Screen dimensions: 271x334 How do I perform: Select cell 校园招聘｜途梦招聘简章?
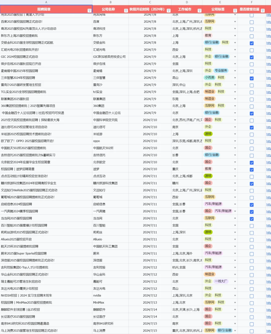[x=46, y=169]
